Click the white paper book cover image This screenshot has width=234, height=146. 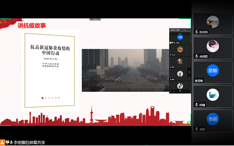pos(50,70)
